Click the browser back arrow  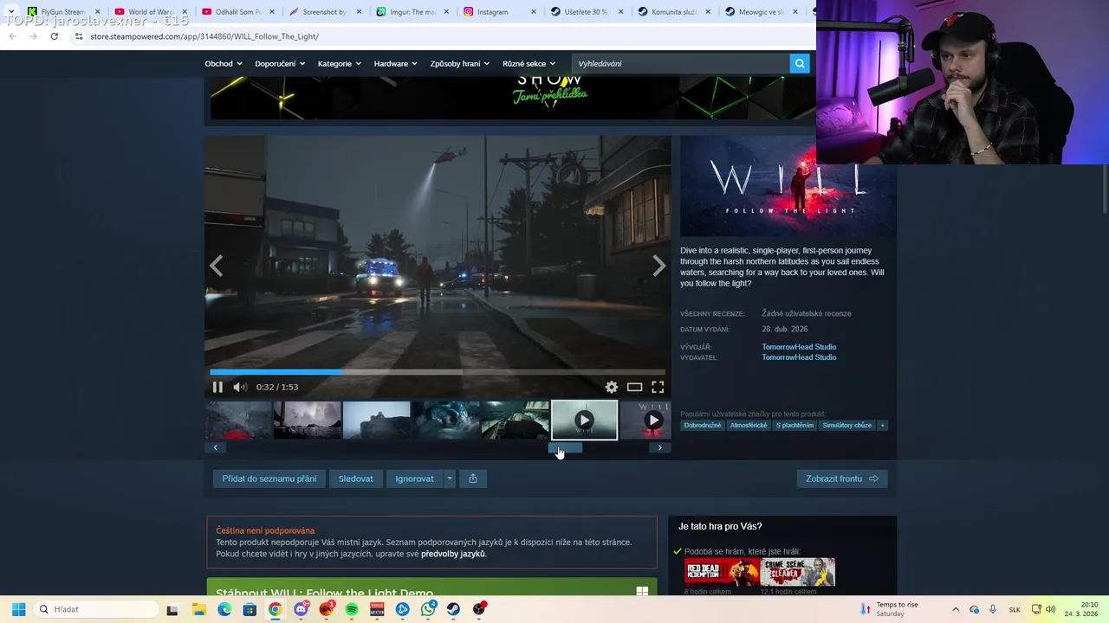(12, 36)
